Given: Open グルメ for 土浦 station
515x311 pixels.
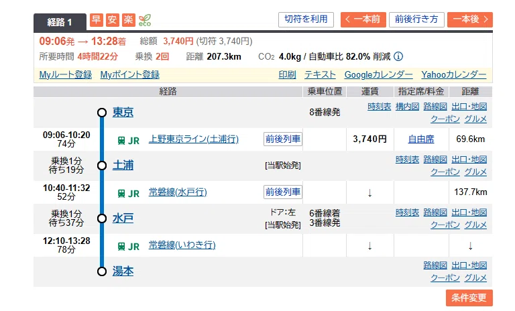Looking at the screenshot, I should [x=475, y=172].
